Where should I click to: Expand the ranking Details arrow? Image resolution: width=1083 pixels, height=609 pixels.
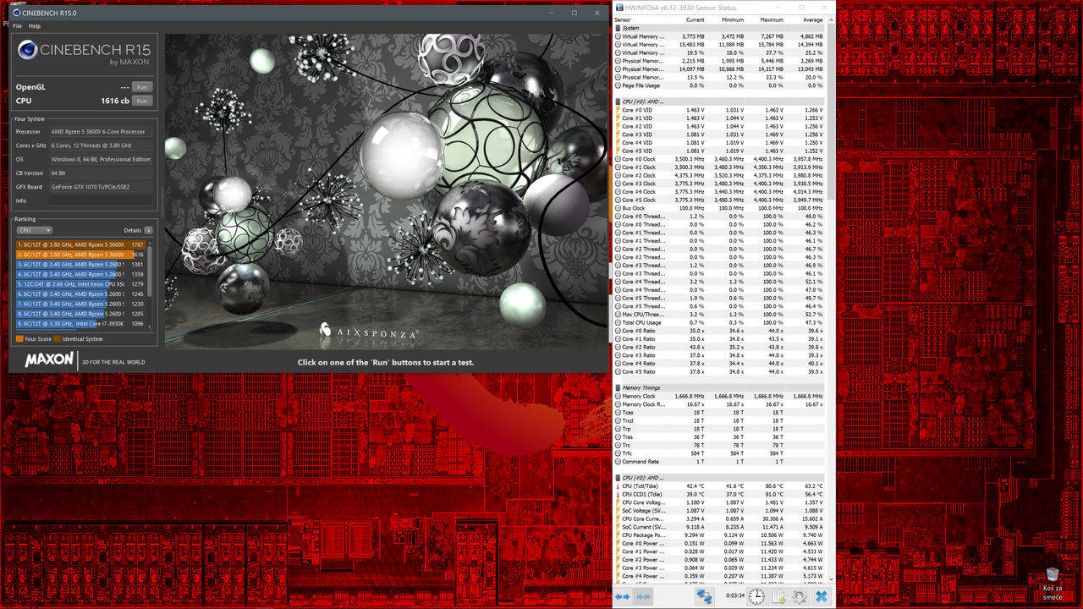coord(148,230)
